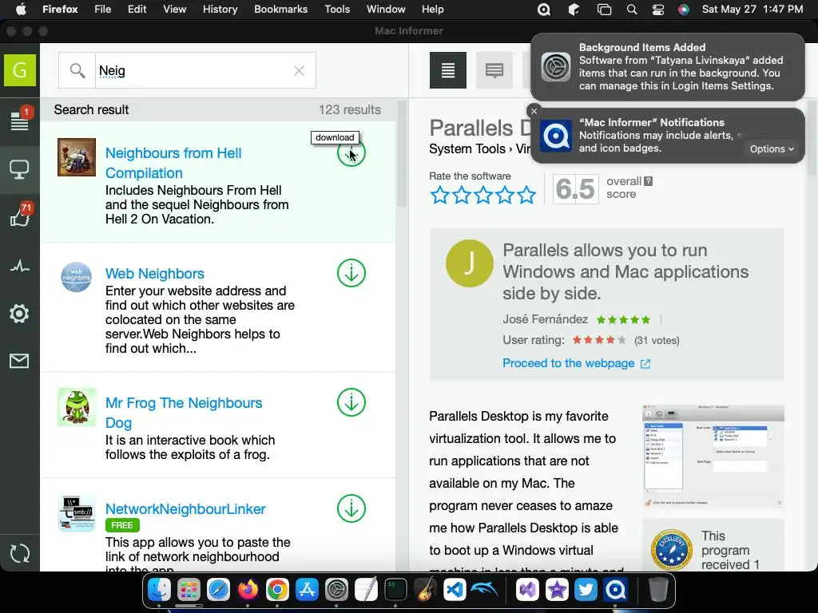Open the History menu

(x=220, y=10)
